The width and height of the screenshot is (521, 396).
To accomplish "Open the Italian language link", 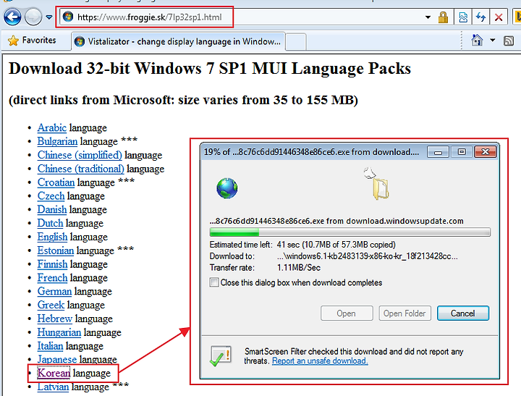I will click(50, 346).
